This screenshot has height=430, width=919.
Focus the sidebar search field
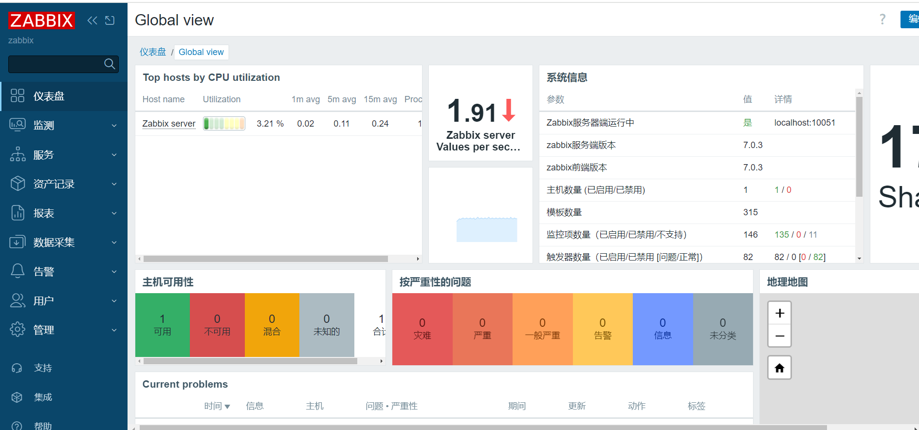(63, 64)
